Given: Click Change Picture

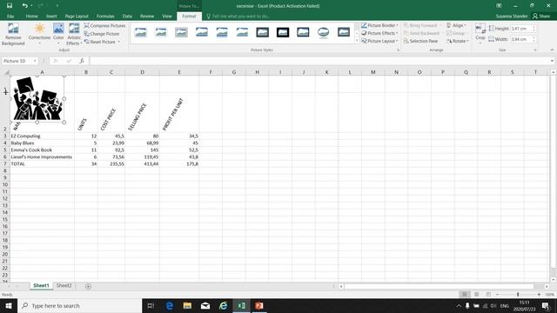Looking at the screenshot, I should [x=102, y=34].
